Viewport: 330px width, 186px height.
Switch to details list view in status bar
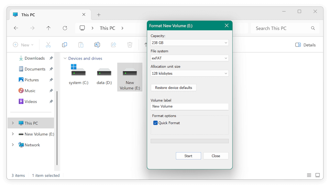pyautogui.click(x=309, y=175)
